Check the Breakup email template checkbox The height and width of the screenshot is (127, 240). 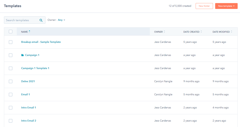point(10,42)
